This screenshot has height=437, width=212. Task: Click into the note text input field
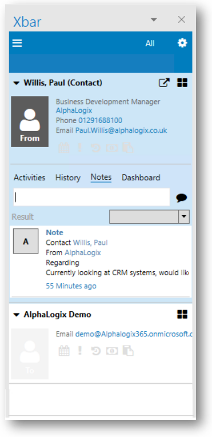click(x=92, y=197)
